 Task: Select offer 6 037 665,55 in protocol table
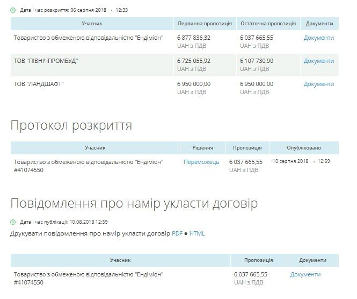(246, 162)
